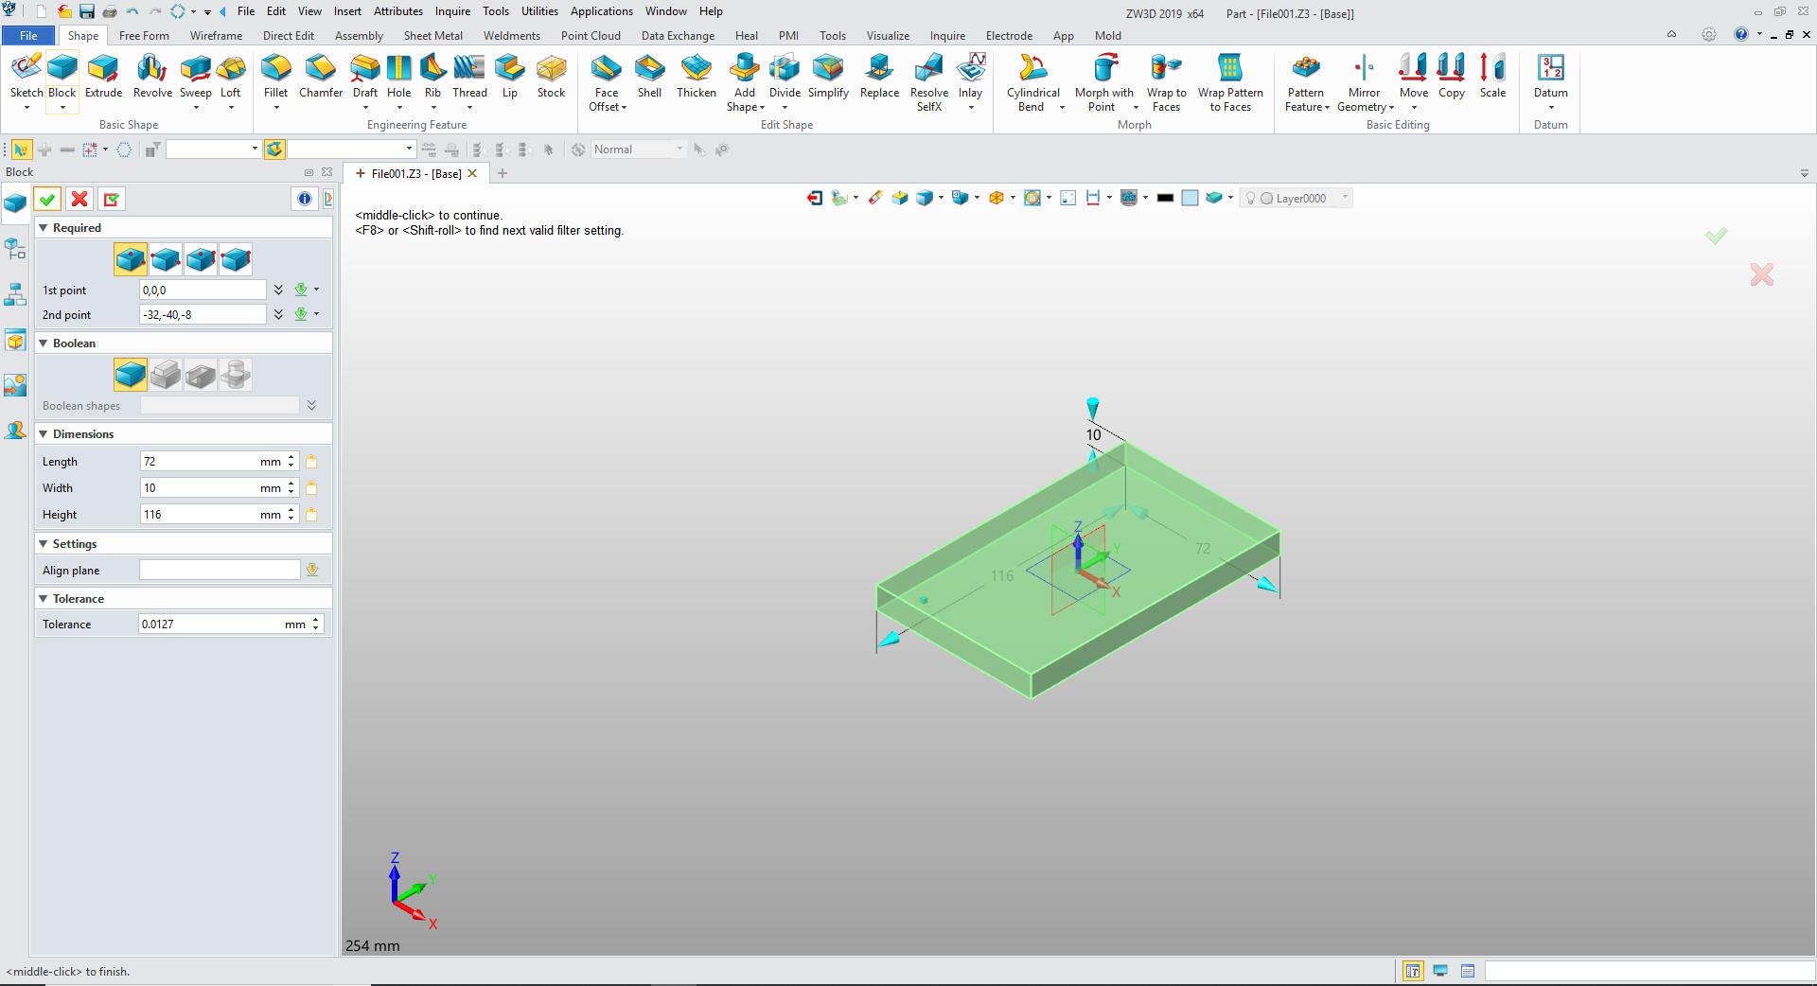
Task: Select the Rib tool
Action: pyautogui.click(x=432, y=76)
